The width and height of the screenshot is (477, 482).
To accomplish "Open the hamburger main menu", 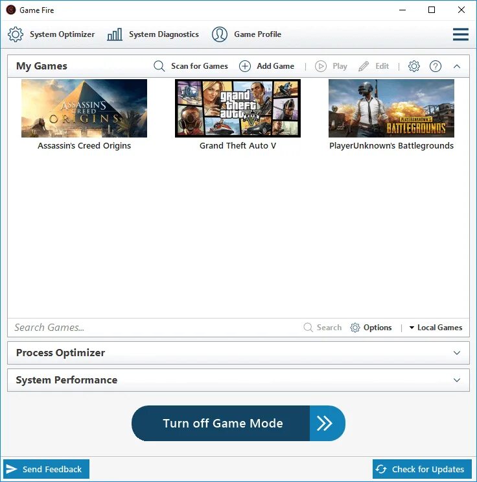I will pyautogui.click(x=460, y=34).
